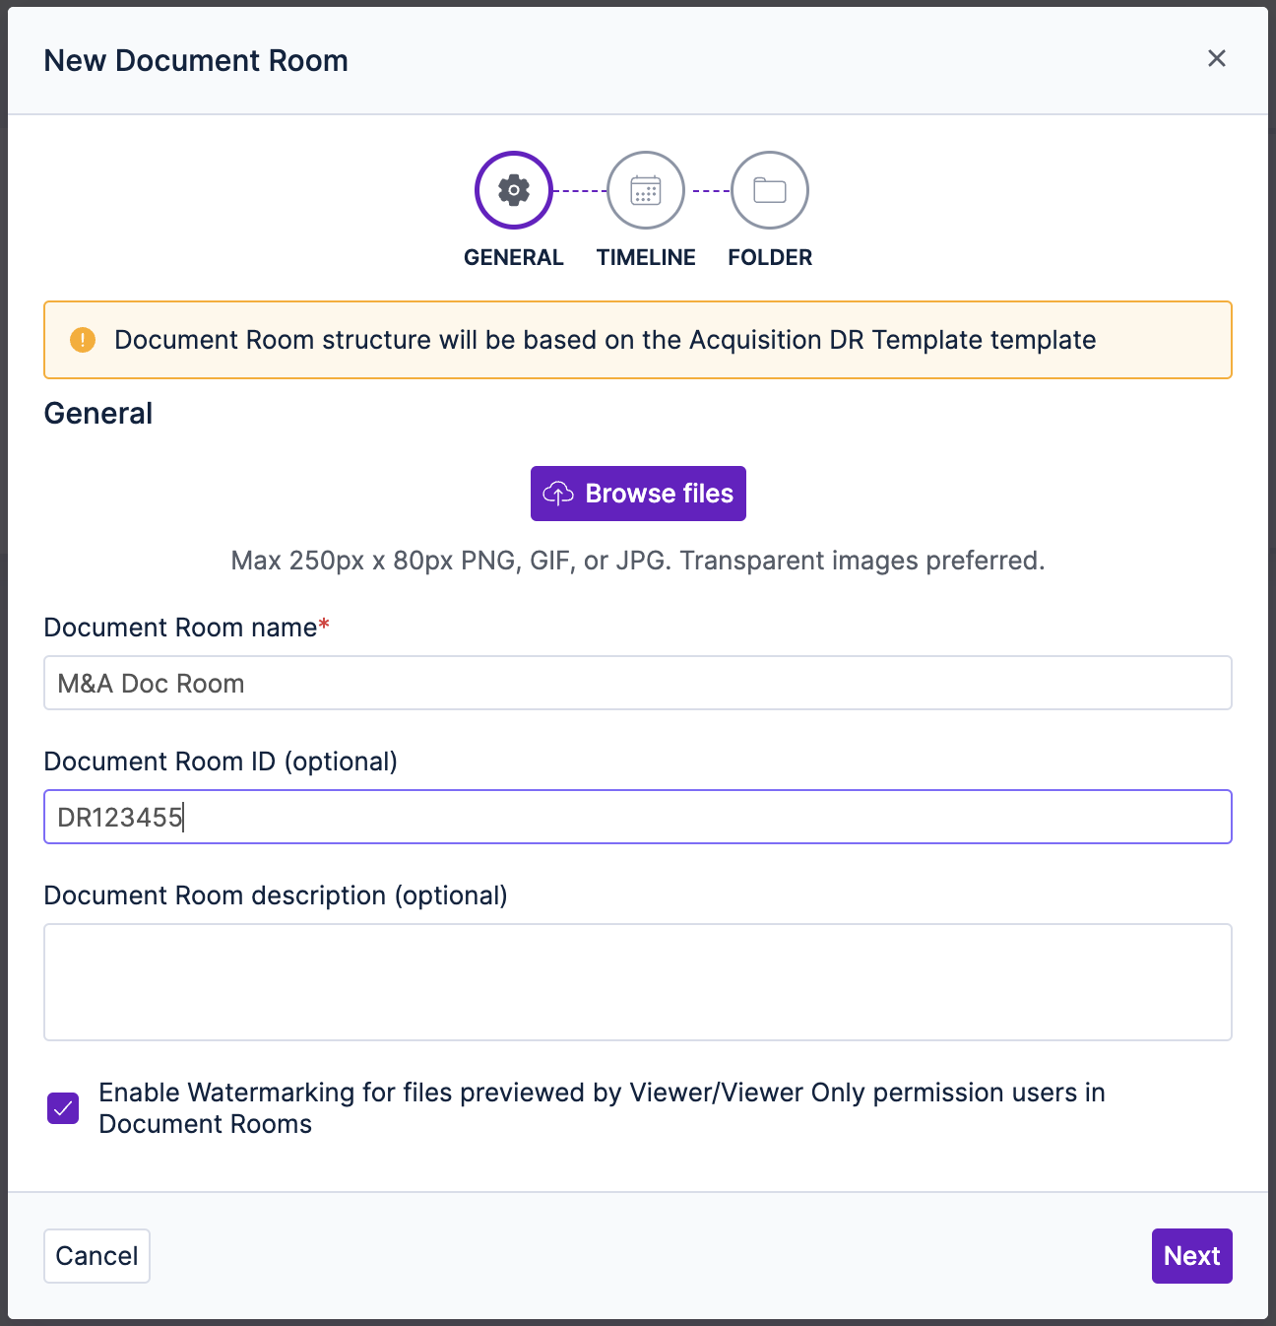Select the Document Room ID field showing DR123455
The width and height of the screenshot is (1276, 1326).
tap(637, 817)
